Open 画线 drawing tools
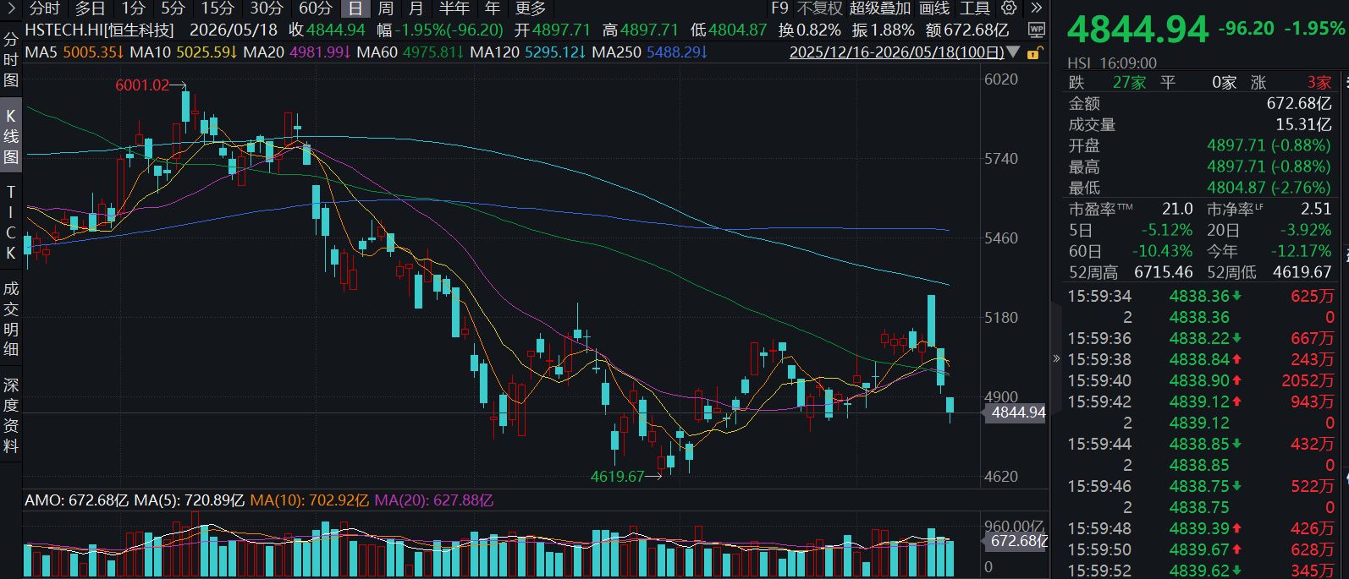 934,8
